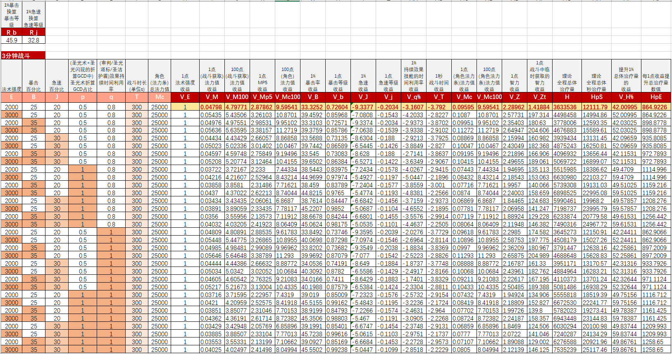Click the highlighted cell with value 12111.79

coord(596,107)
